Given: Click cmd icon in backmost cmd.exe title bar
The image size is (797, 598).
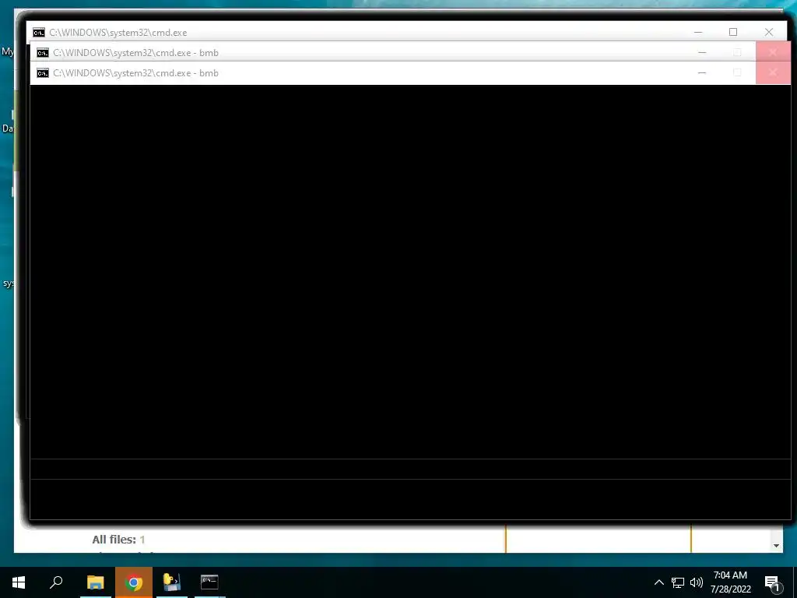Looking at the screenshot, I should pyautogui.click(x=39, y=33).
